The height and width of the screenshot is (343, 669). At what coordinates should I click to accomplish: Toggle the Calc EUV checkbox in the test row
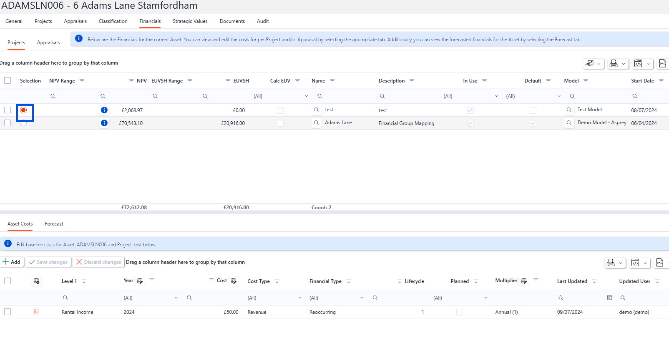pos(280,110)
